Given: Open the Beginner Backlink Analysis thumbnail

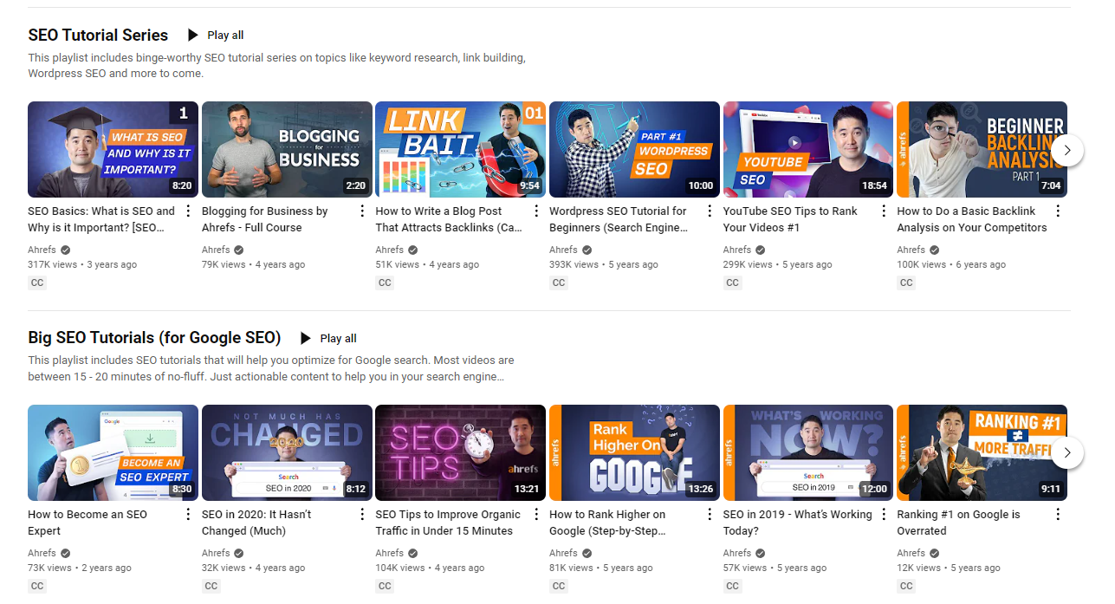Looking at the screenshot, I should coord(982,150).
